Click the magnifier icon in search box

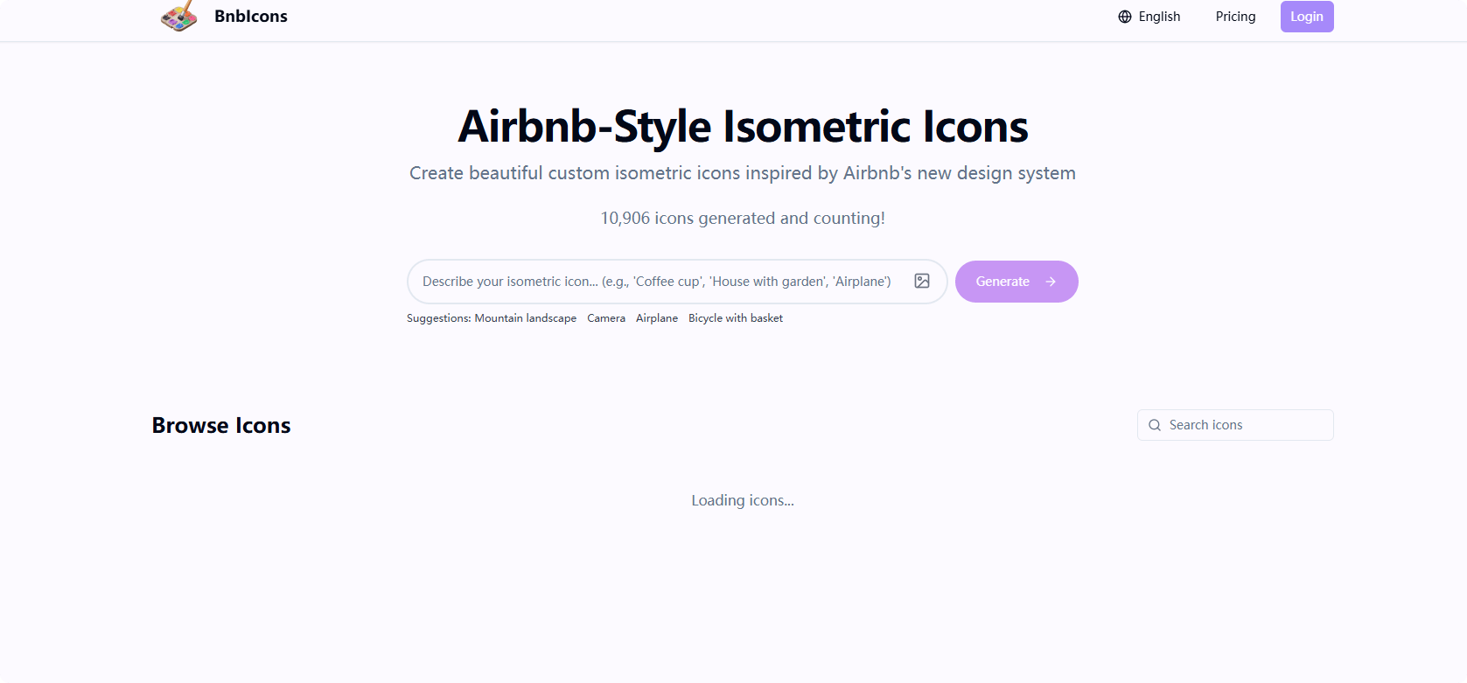(x=1155, y=425)
